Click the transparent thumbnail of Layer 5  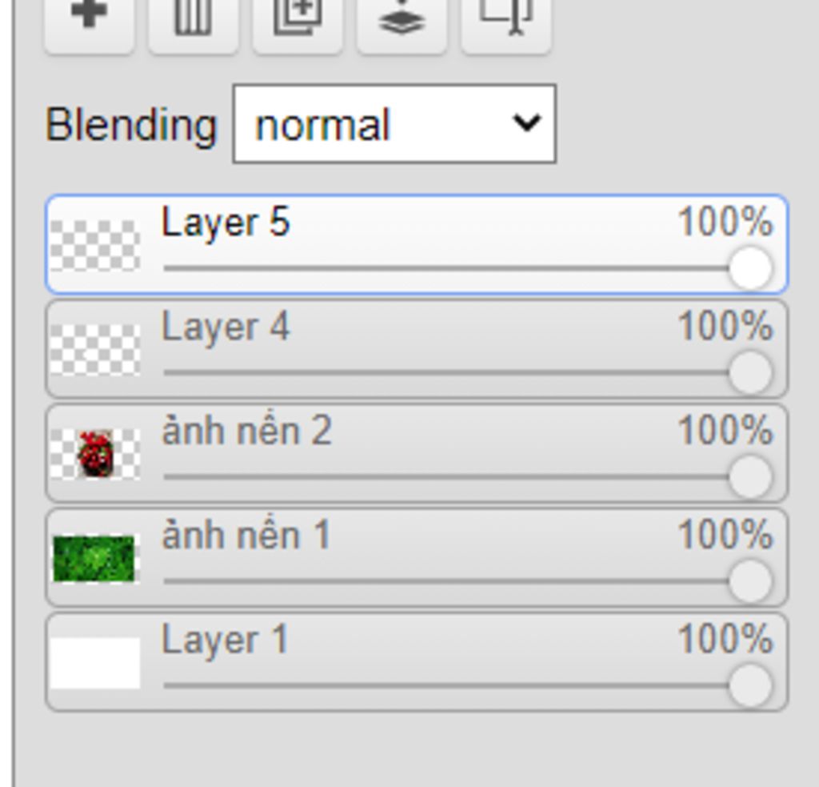tap(95, 246)
